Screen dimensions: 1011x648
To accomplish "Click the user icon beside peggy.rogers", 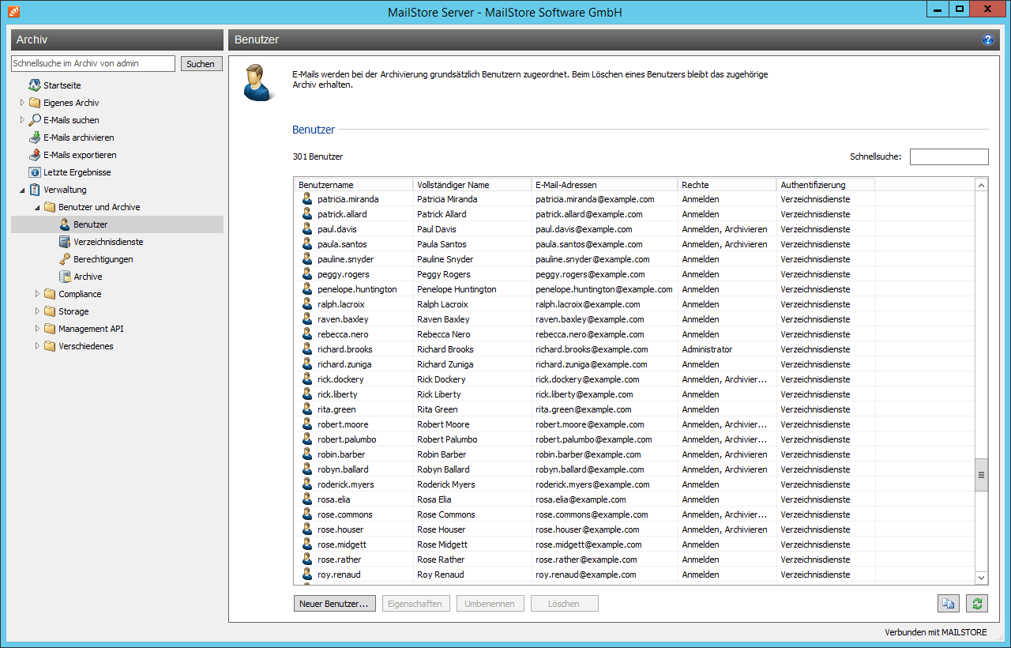I will coord(308,274).
